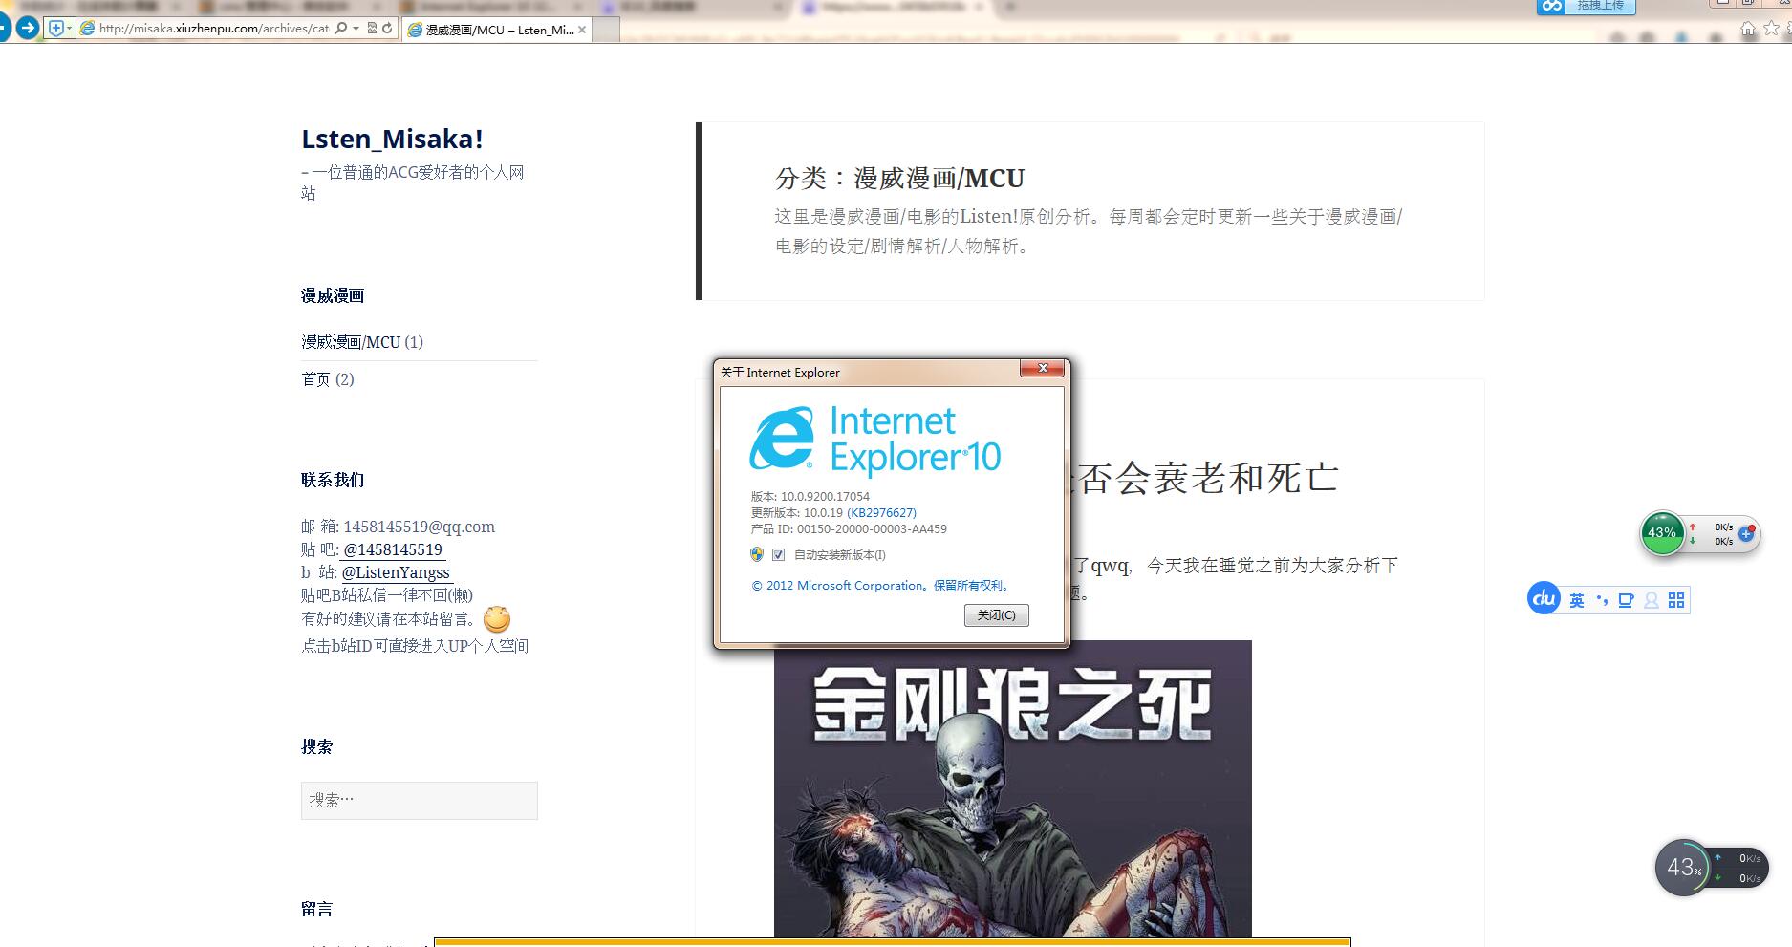Click the Baidu cloud icon at the top

pos(1551,6)
